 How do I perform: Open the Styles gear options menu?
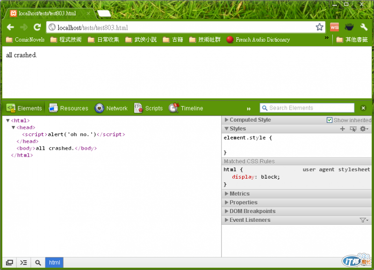[364, 129]
